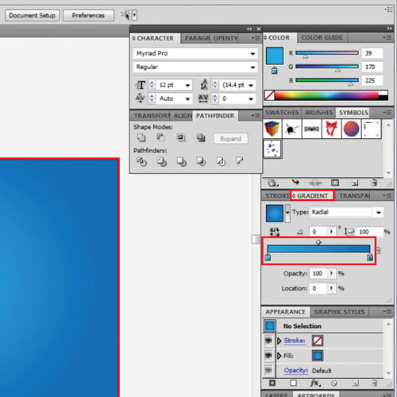The image size is (397, 397).
Task: Switch to the Stroke panel tab
Action: click(x=277, y=195)
